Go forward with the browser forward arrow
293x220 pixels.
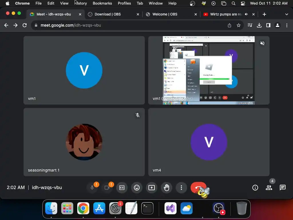tap(15, 25)
